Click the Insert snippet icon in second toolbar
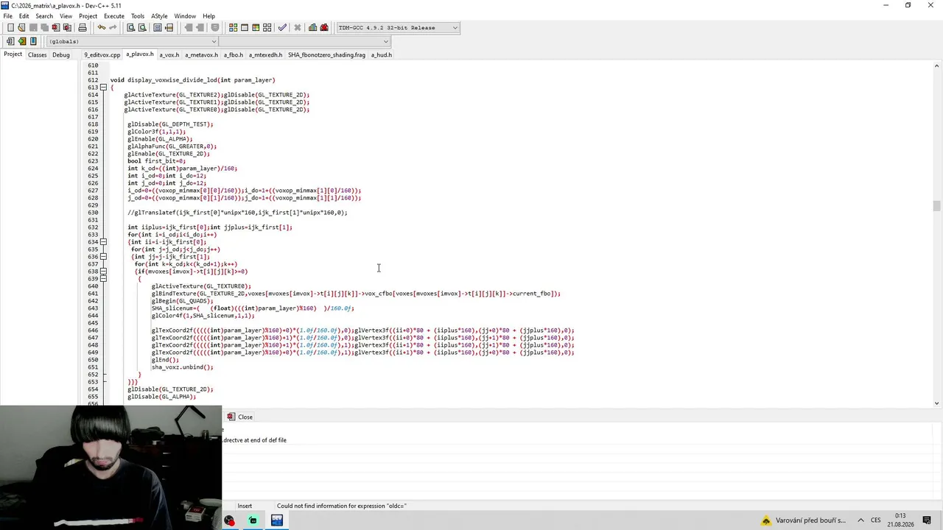 click(10, 41)
